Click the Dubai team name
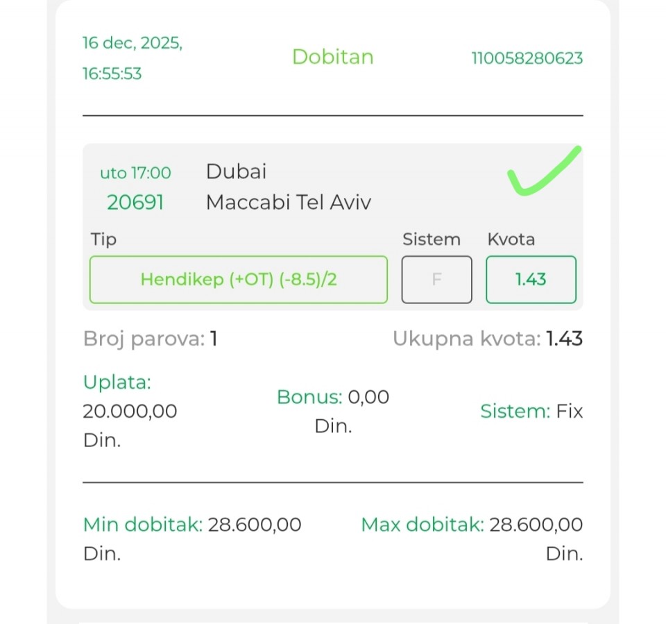This screenshot has height=624, width=666. [236, 171]
